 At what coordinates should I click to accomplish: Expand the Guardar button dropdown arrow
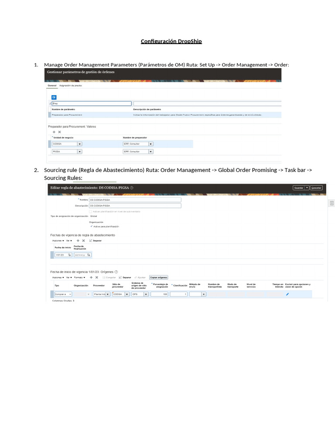click(x=307, y=188)
